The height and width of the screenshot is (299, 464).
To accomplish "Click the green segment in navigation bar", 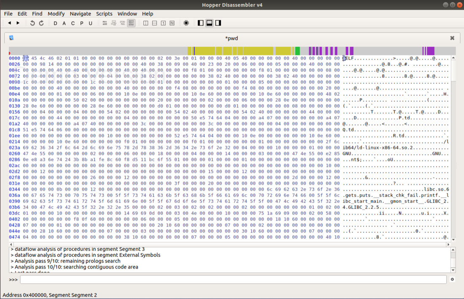I will tap(297, 51).
